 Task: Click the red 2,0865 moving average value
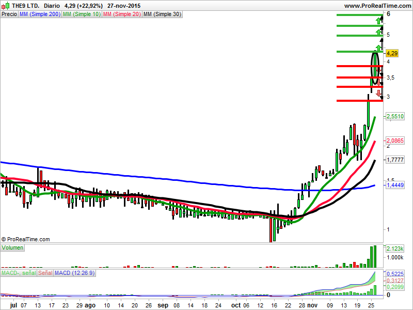point(395,141)
